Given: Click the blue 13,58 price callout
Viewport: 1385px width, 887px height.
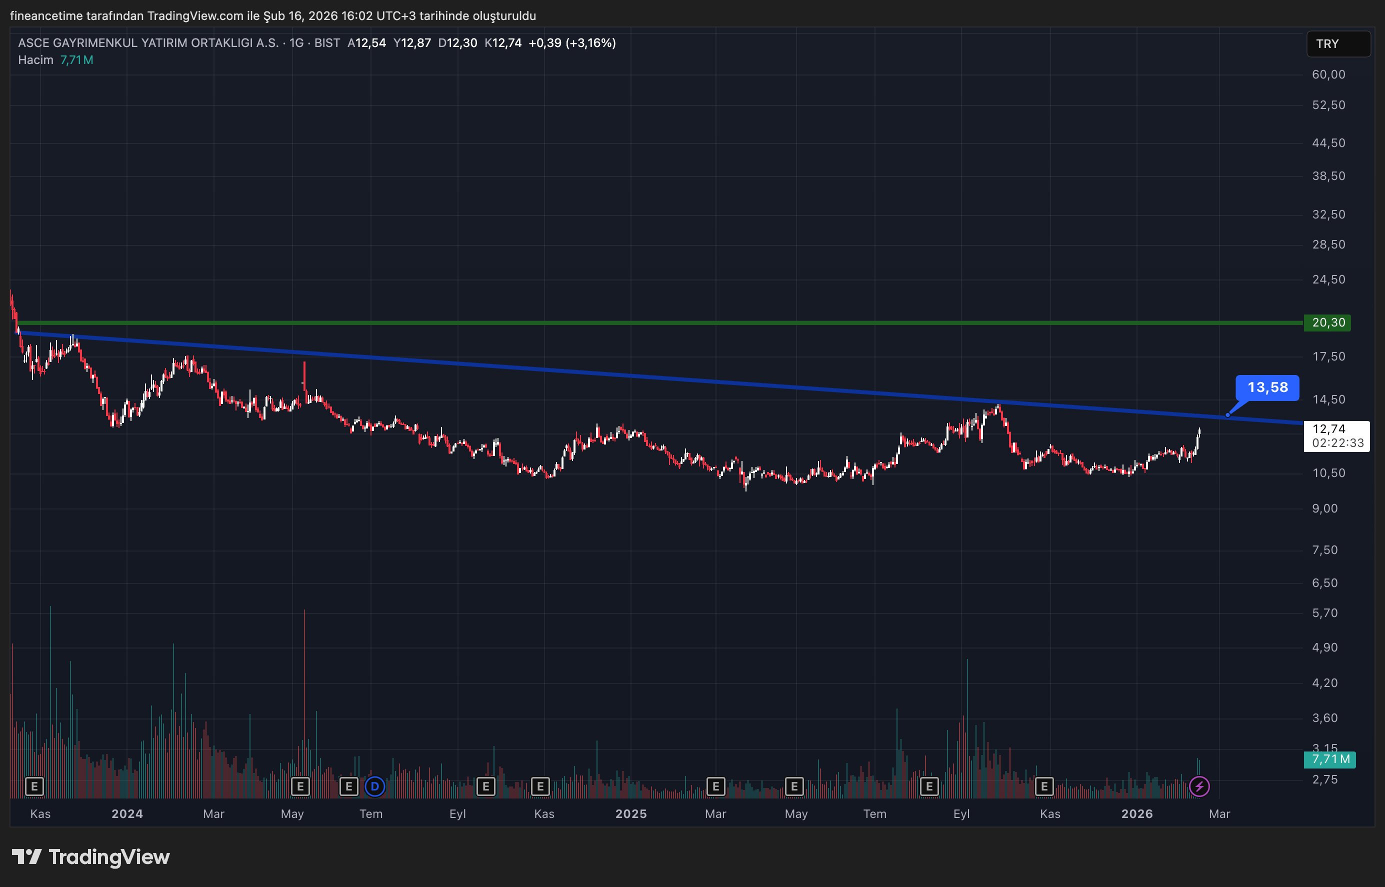Looking at the screenshot, I should point(1267,387).
